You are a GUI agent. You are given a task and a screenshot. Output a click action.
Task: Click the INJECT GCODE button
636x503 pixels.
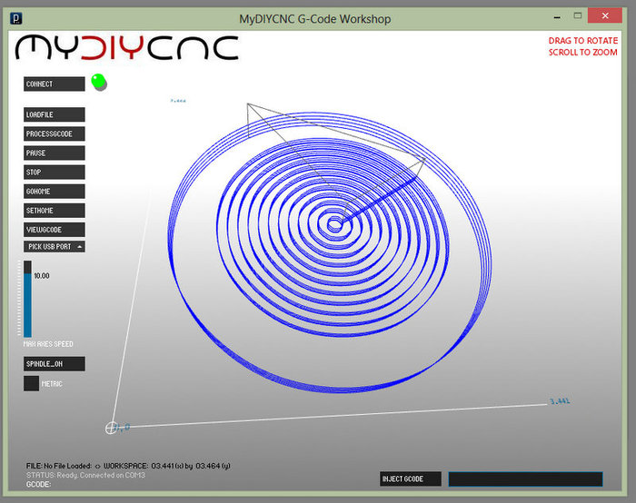[x=410, y=478]
